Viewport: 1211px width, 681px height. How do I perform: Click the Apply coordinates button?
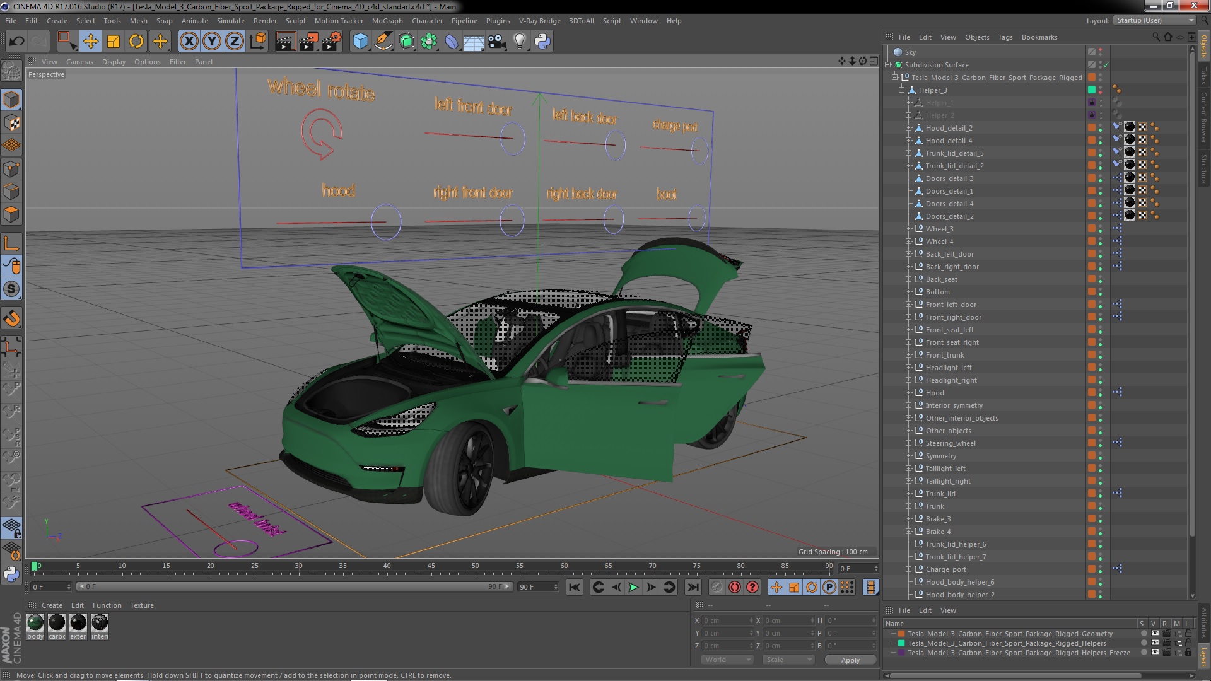point(850,660)
